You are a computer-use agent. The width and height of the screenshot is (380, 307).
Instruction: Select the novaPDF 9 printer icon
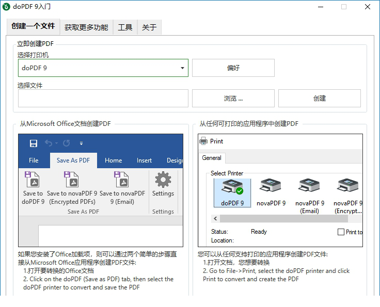[271, 187]
